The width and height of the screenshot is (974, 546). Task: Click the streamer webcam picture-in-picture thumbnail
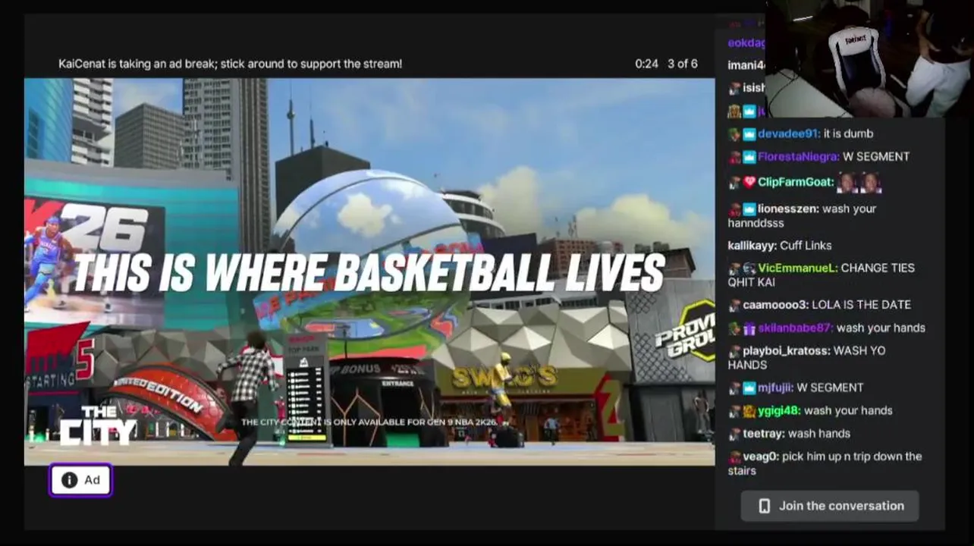(869, 58)
